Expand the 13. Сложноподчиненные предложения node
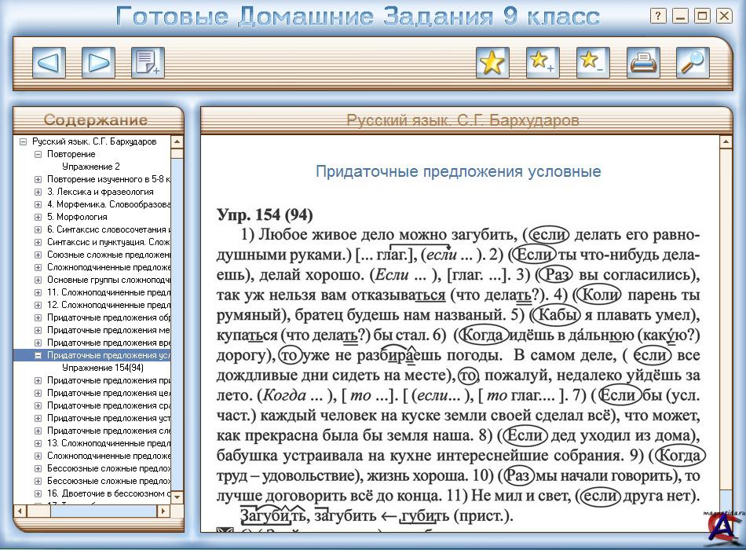The width and height of the screenshot is (746, 550). 38,443
